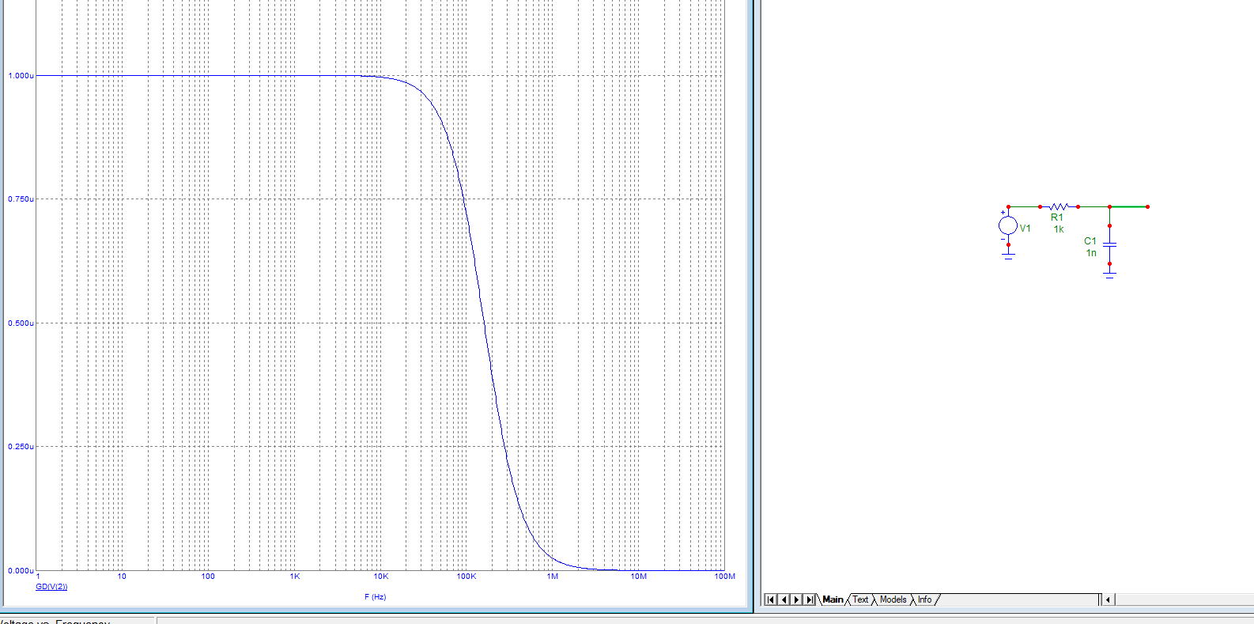The height and width of the screenshot is (624, 1254).
Task: Select the R1 resistor zigzag symbol
Action: (1059, 206)
